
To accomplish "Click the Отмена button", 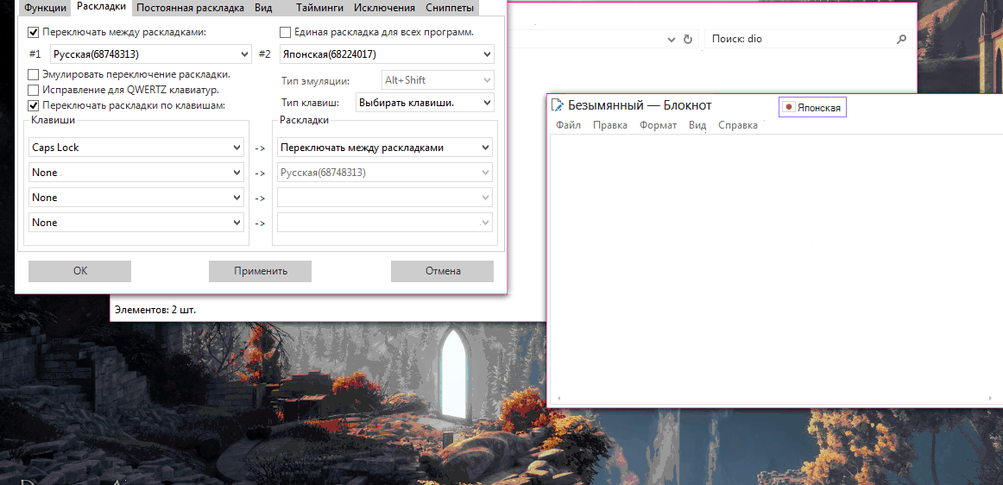I will click(x=443, y=271).
